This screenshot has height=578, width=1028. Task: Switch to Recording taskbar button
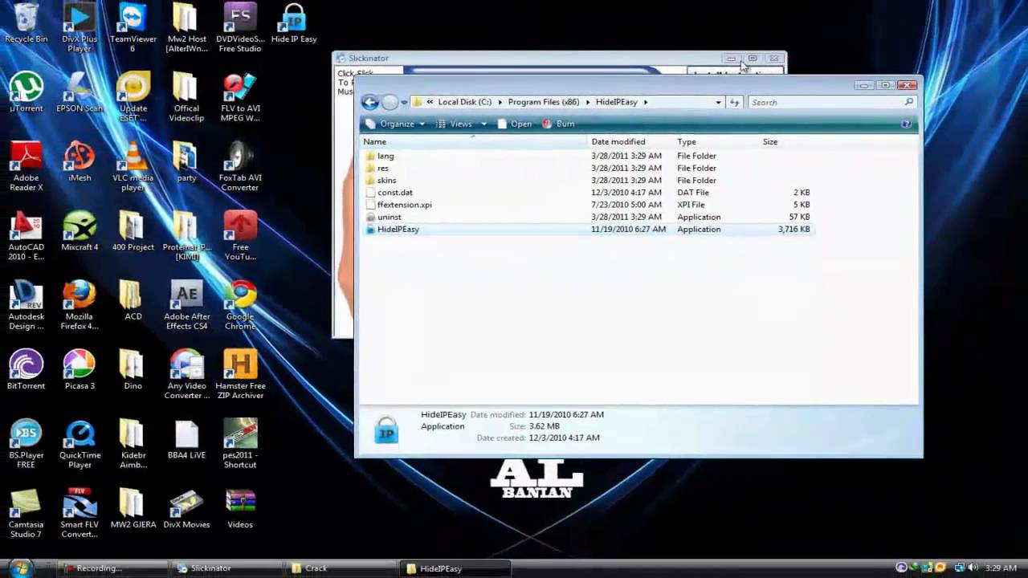[114, 568]
